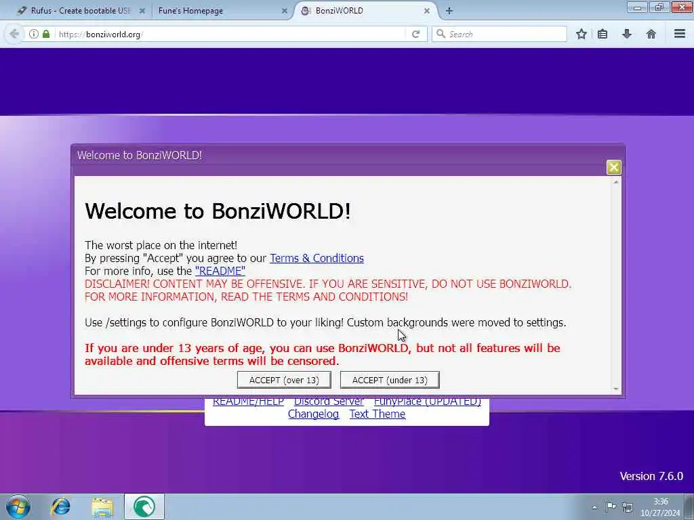
Task: Minimize the browser window
Action: coord(637,7)
